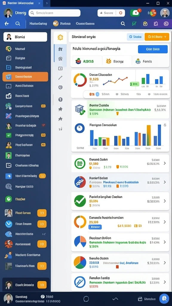The height and width of the screenshot is (306, 172).
Task: Click the upper star icon in the vertical strip
Action: [60, 109]
